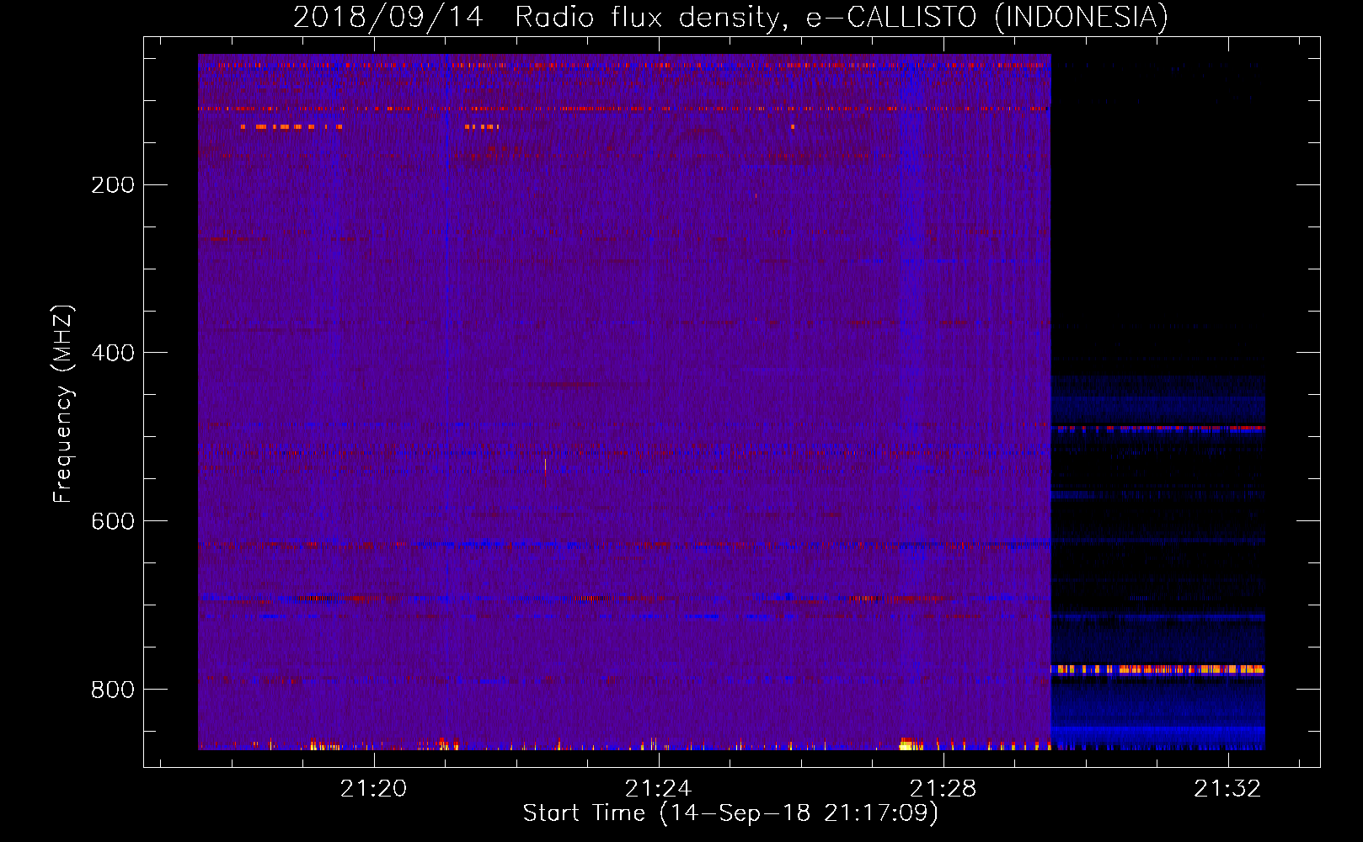Click the bright orange band near 780 MHz after 21:29
Viewport: 1363px width, 842px height.
coord(1158,669)
